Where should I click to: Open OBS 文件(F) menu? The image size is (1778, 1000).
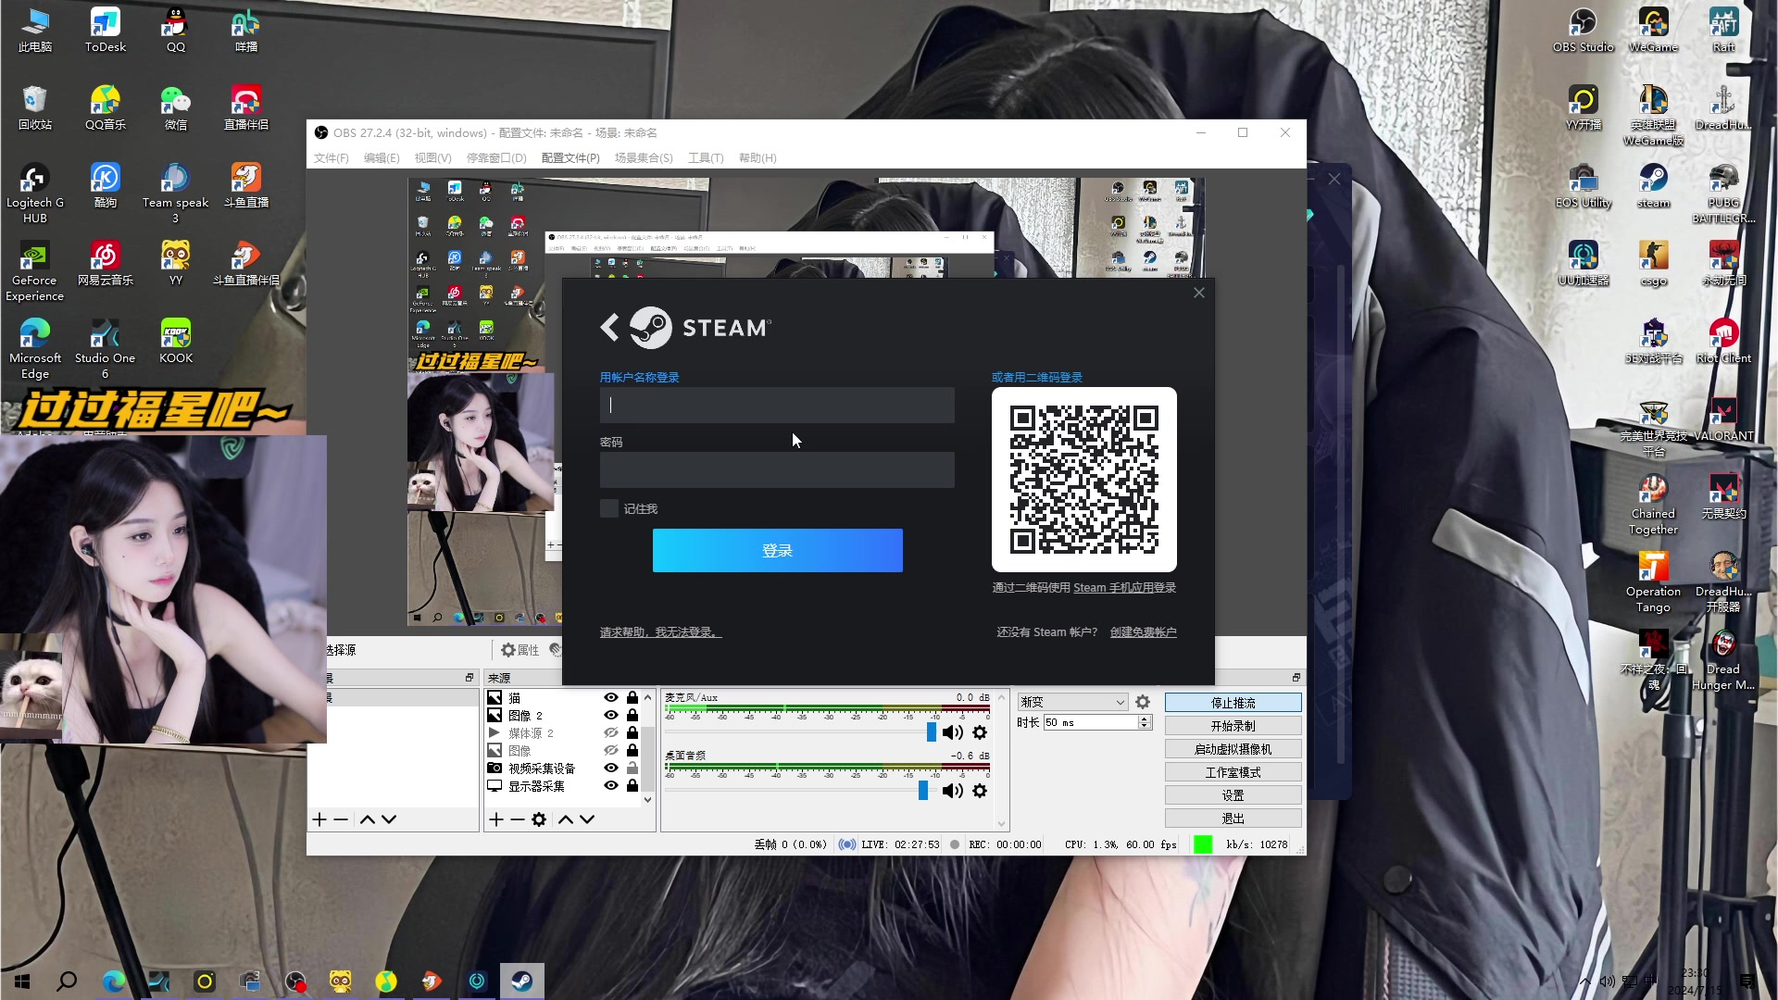(x=331, y=158)
